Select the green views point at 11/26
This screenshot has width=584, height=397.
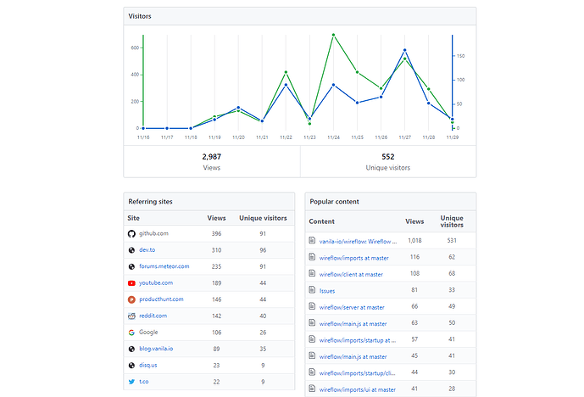381,88
